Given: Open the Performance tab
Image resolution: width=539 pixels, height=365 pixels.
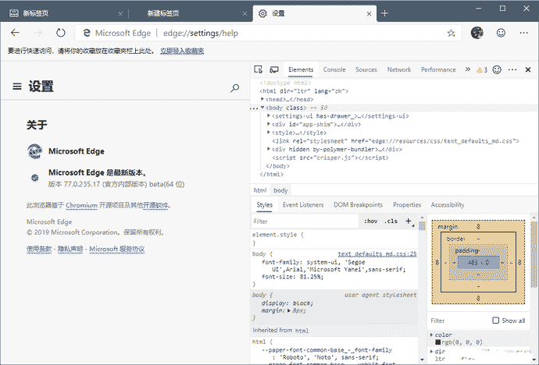Looking at the screenshot, I should (x=438, y=69).
